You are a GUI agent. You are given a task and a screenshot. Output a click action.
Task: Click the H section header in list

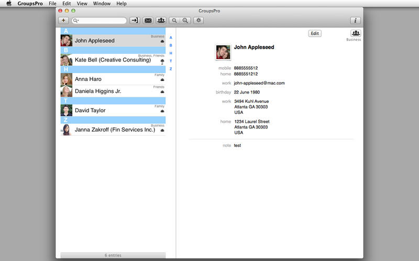pos(113,69)
